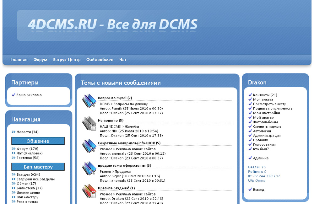314x204 pixels.
Task: Click the double-arrow icon beside Новости
Action: (14, 132)
